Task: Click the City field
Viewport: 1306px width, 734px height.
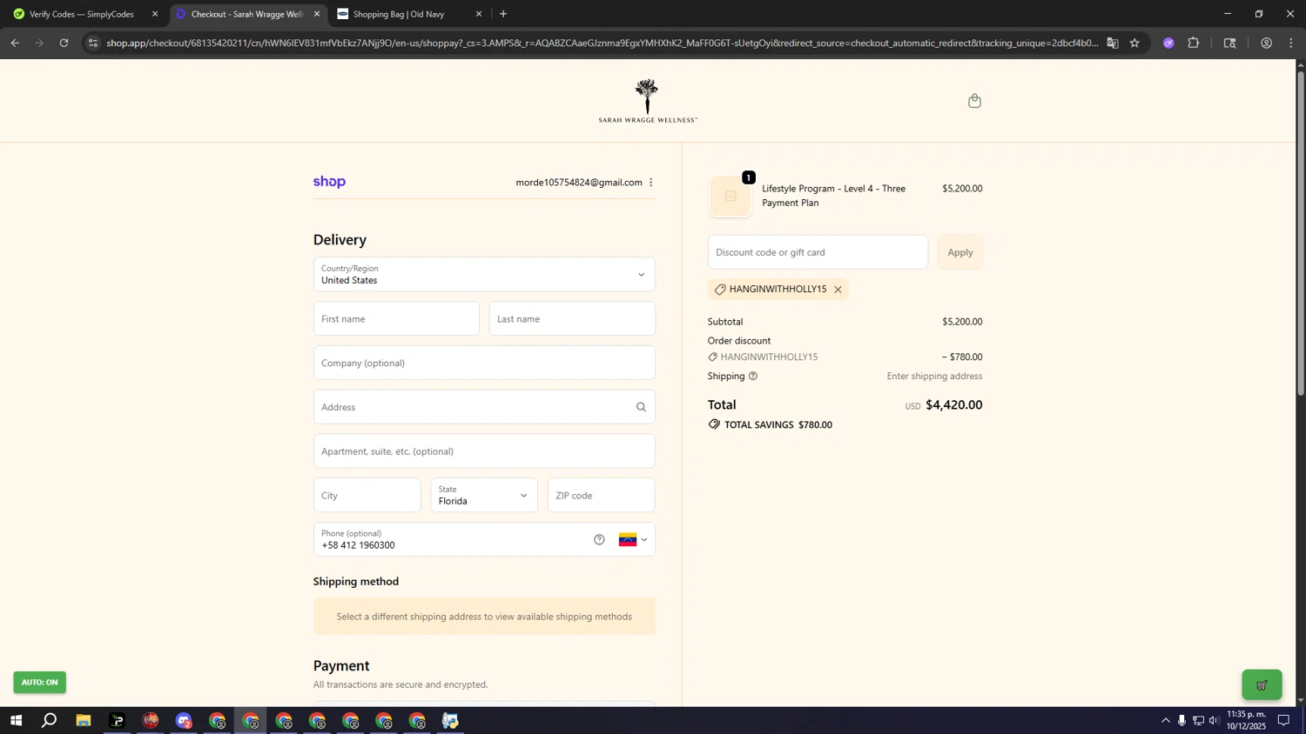Action: pos(367,496)
